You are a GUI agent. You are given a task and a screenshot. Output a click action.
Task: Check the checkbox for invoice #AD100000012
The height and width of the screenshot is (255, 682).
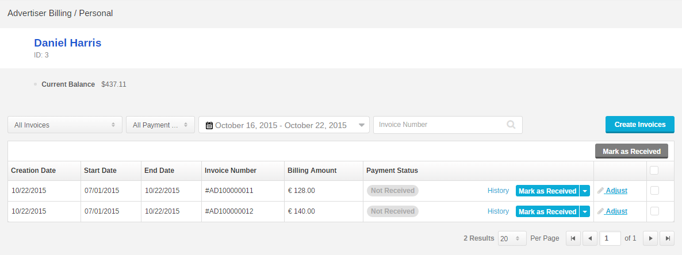pyautogui.click(x=654, y=211)
